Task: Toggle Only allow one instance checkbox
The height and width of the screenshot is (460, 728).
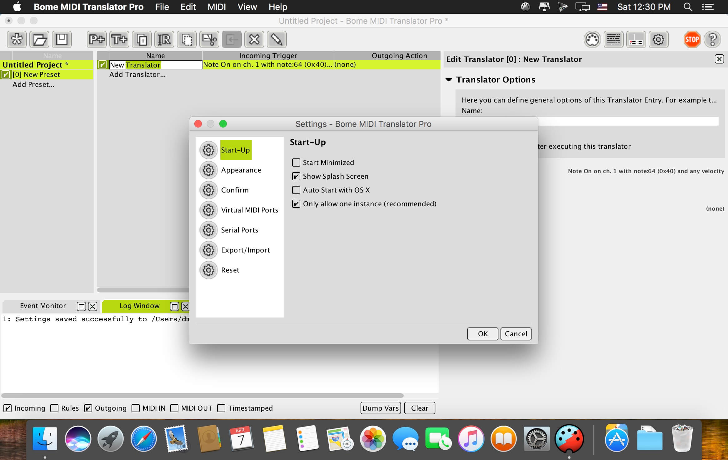Action: 296,204
